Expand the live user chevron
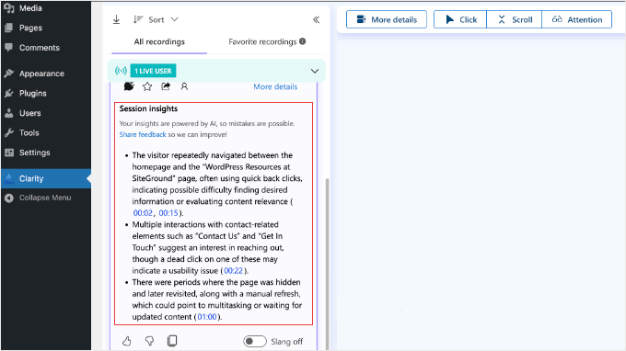626x351 pixels. click(x=315, y=71)
